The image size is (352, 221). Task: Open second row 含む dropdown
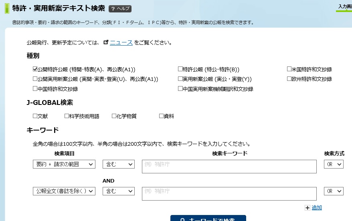[x=119, y=191]
